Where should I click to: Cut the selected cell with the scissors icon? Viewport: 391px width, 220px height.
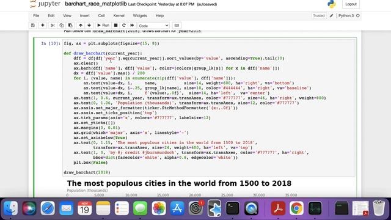coord(53,26)
